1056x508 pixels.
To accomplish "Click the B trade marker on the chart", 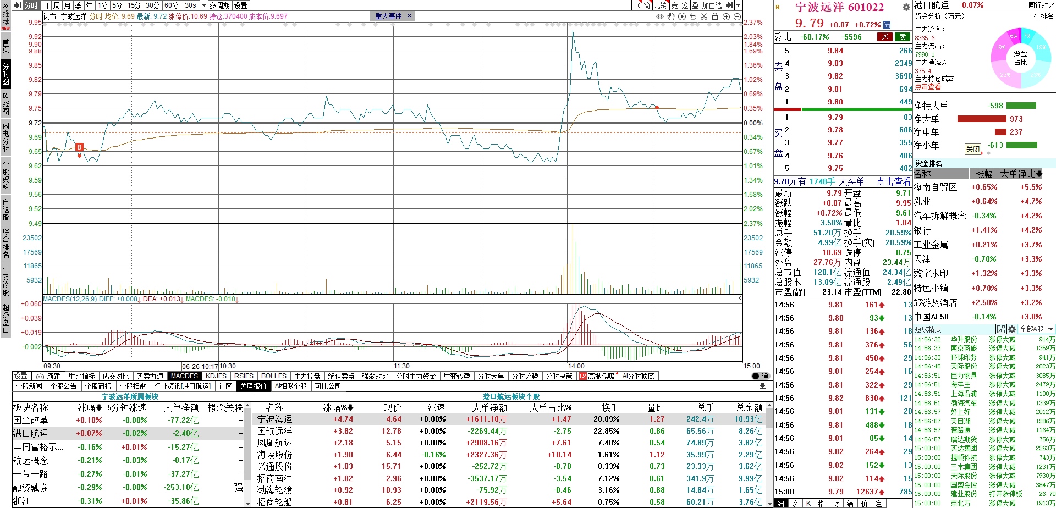I will (79, 147).
